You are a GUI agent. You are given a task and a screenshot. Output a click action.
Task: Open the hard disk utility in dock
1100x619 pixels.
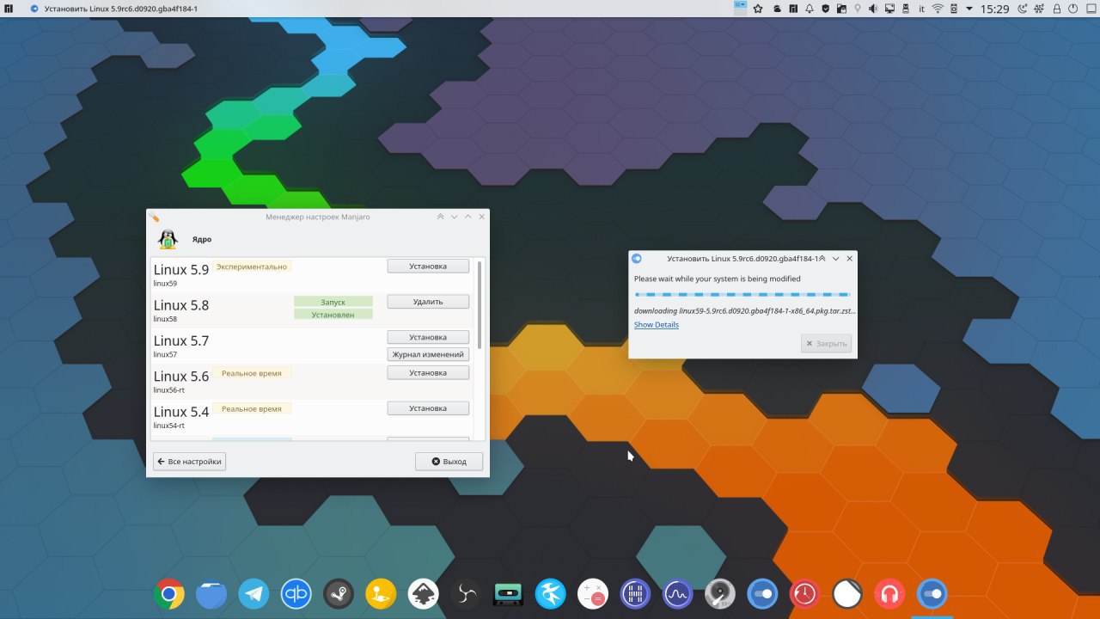719,593
